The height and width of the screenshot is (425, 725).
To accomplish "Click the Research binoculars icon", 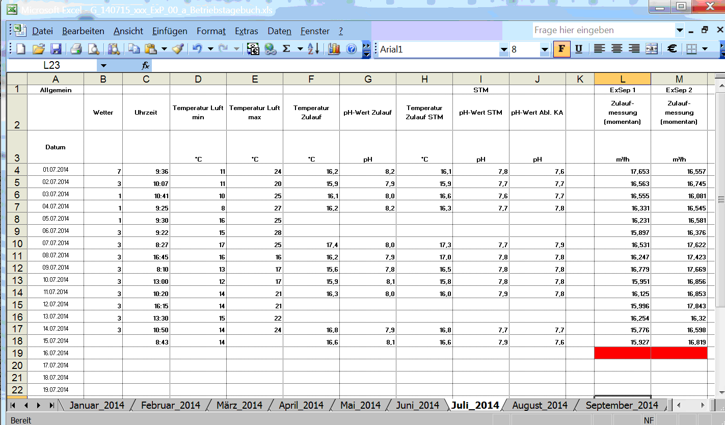I will 113,49.
